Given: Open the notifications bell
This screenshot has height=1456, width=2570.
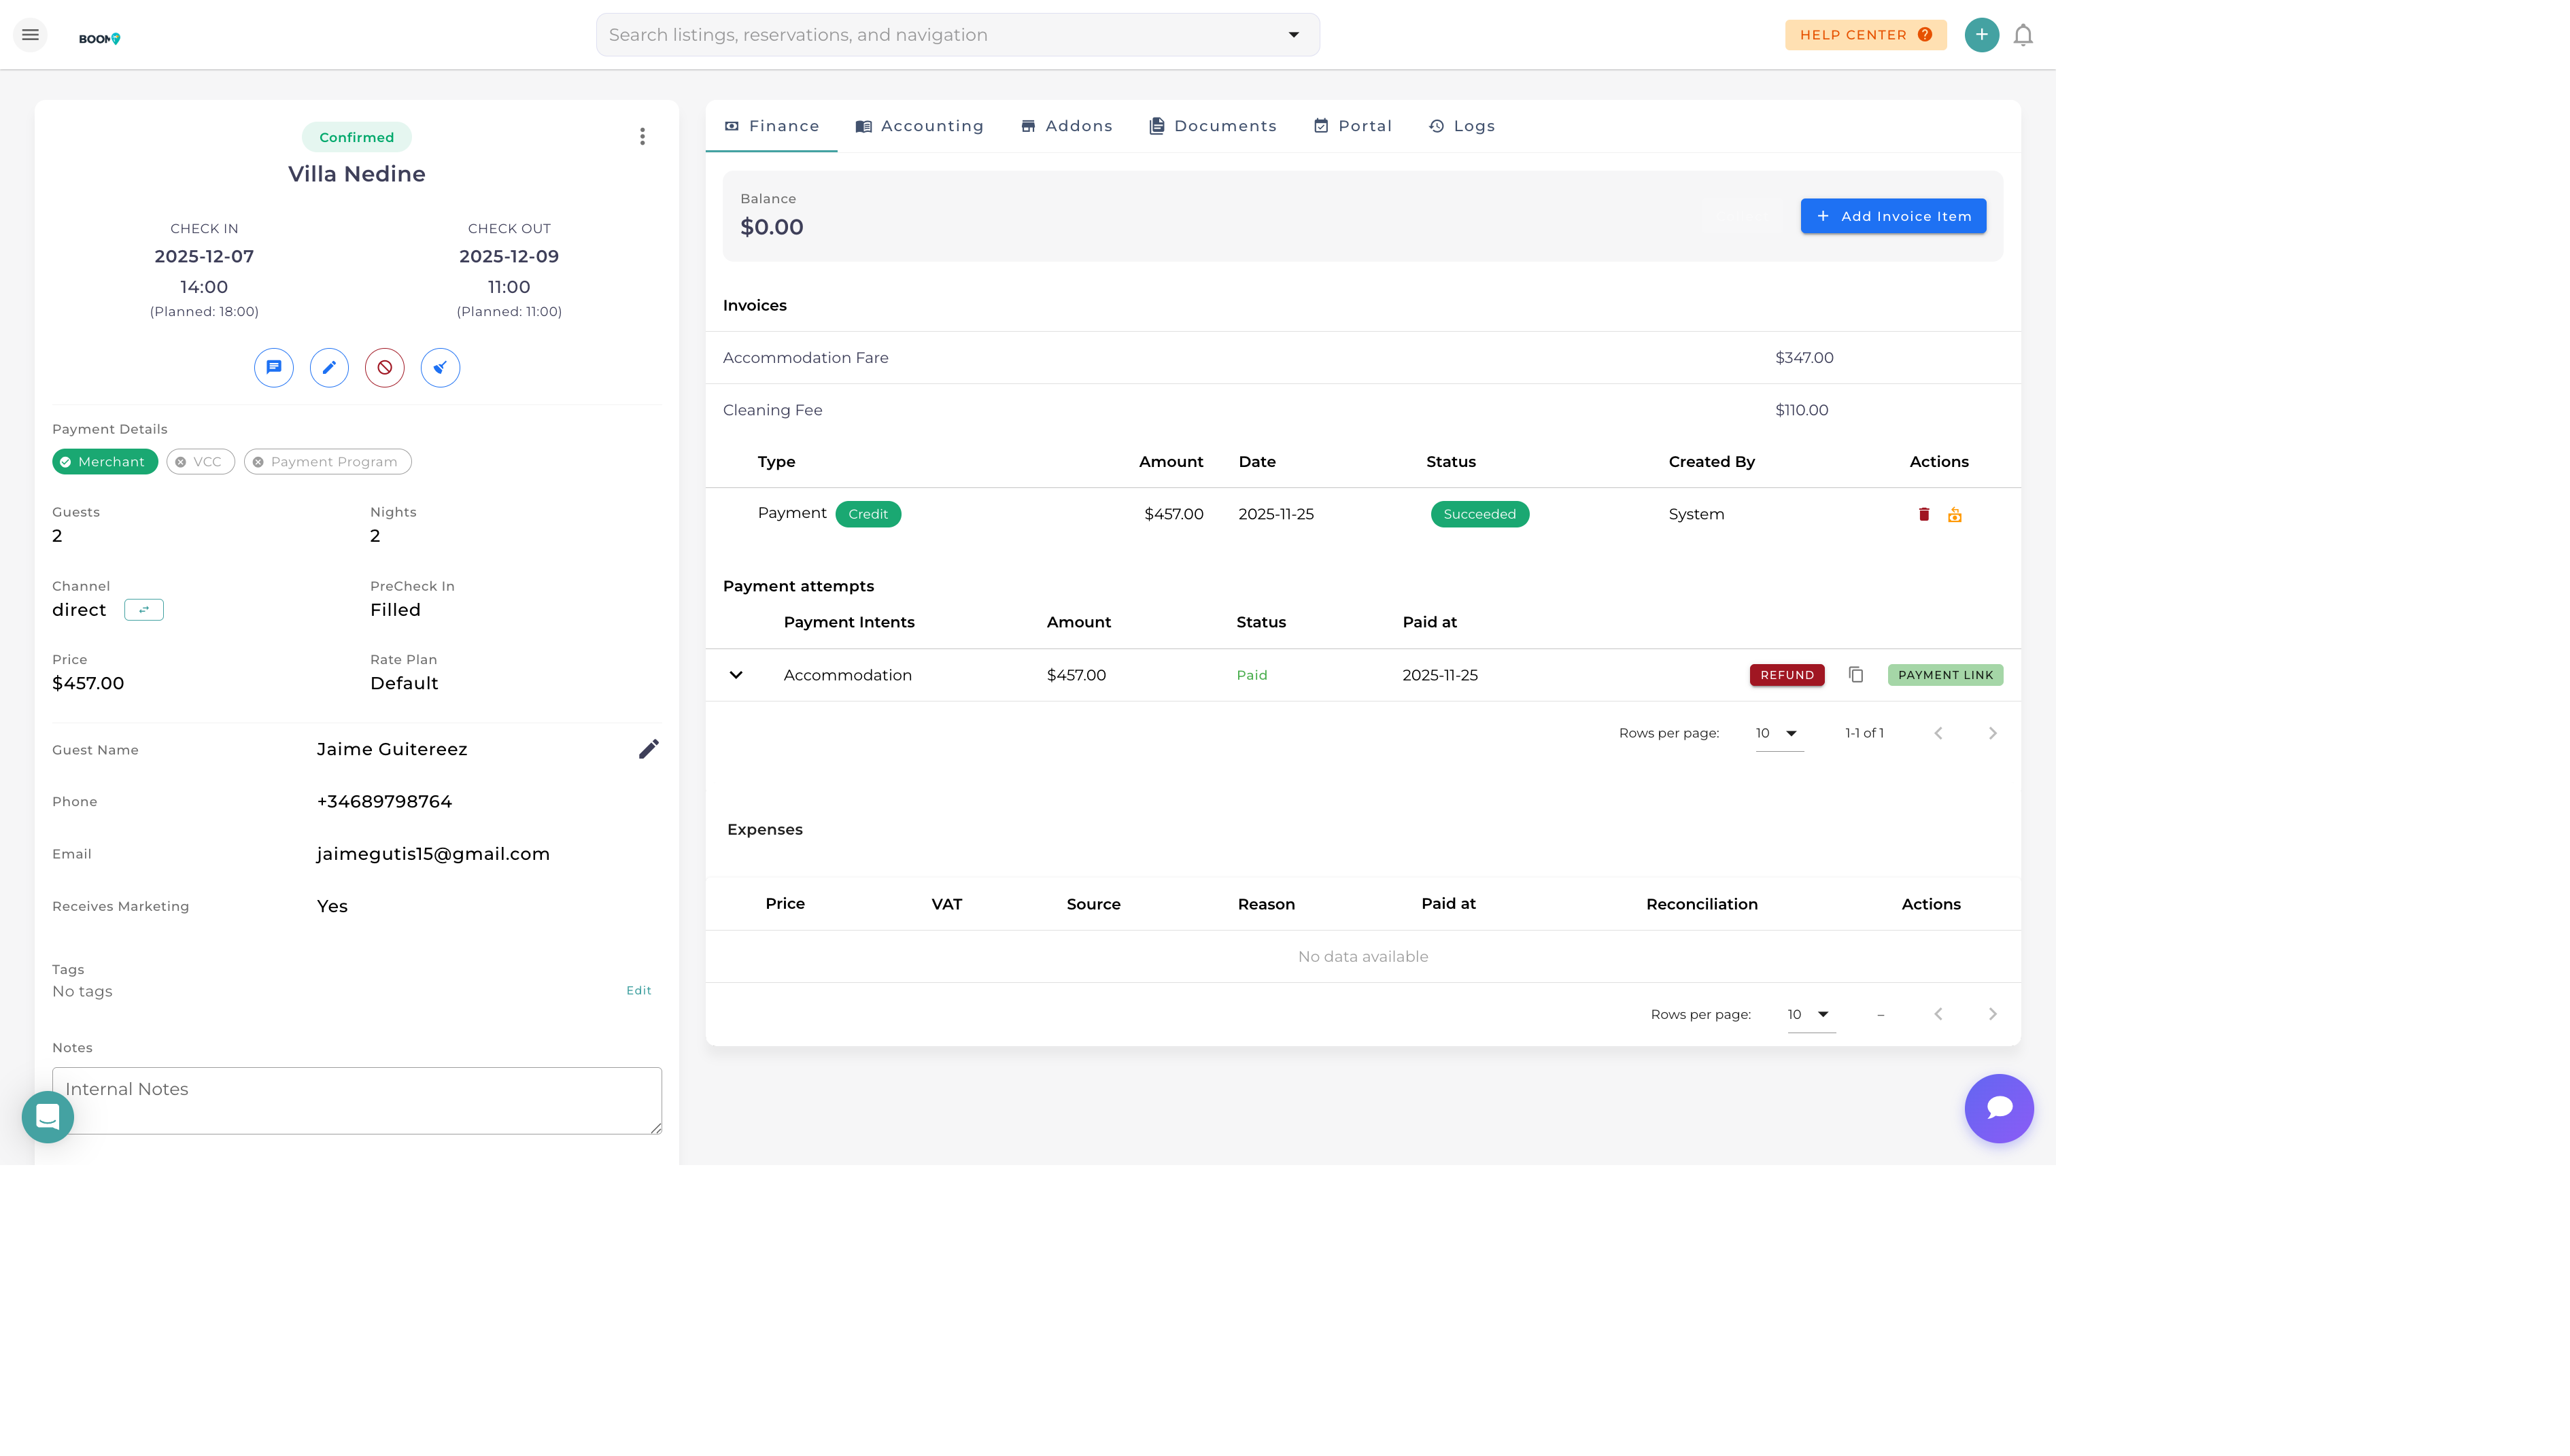Looking at the screenshot, I should [2023, 35].
